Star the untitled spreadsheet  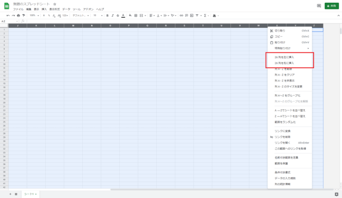coord(55,4)
